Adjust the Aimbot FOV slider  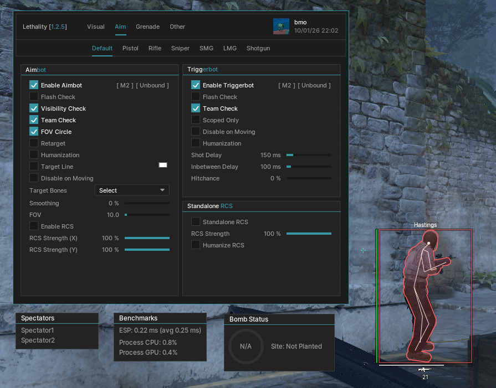tap(147, 215)
